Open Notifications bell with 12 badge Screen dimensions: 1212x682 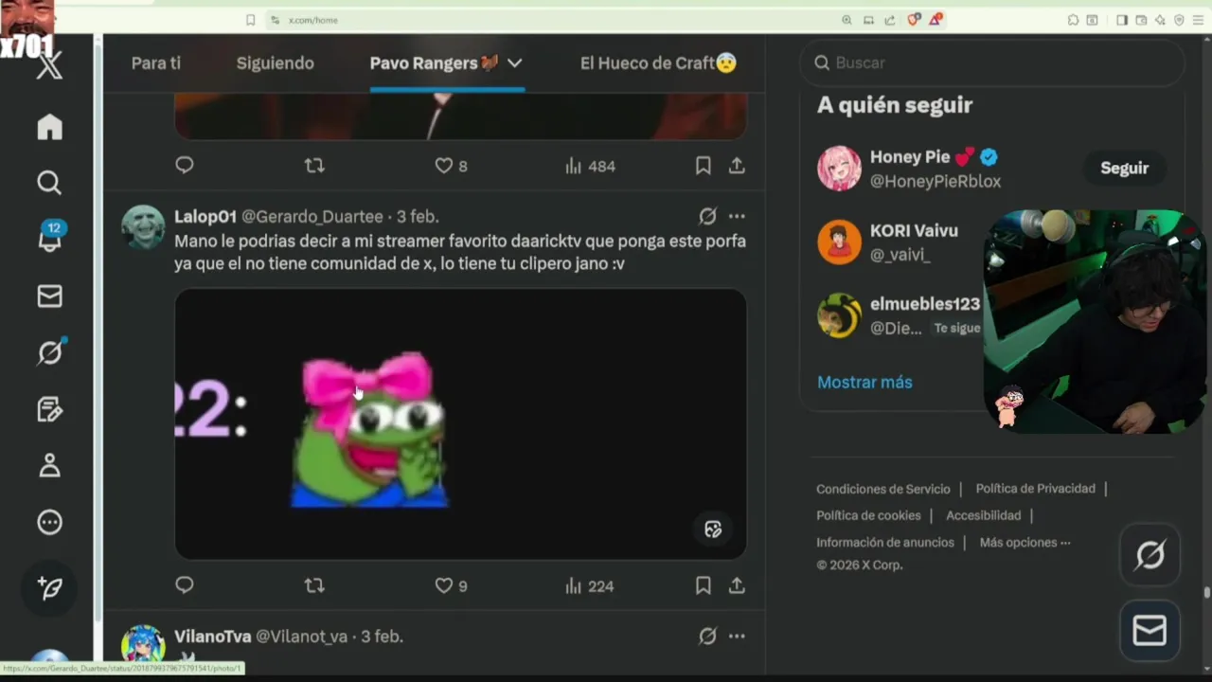click(x=49, y=238)
